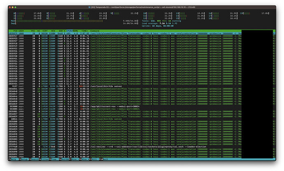This screenshot has height=171, width=284.
Task: Select process row with PID 2835890
Action: point(142,152)
